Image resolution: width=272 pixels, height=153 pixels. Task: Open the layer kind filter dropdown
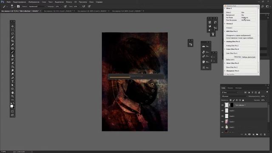230,93
